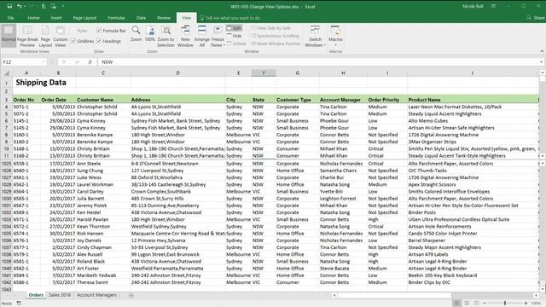Screen dimensions: 546x307
Task: Click the zoom slider handle
Action: coord(505,304)
